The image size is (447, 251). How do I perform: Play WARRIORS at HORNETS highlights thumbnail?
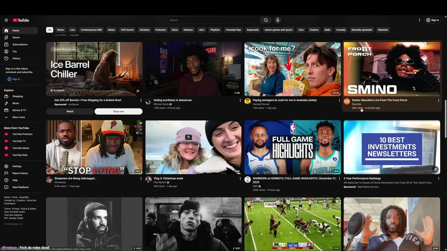[x=293, y=147]
